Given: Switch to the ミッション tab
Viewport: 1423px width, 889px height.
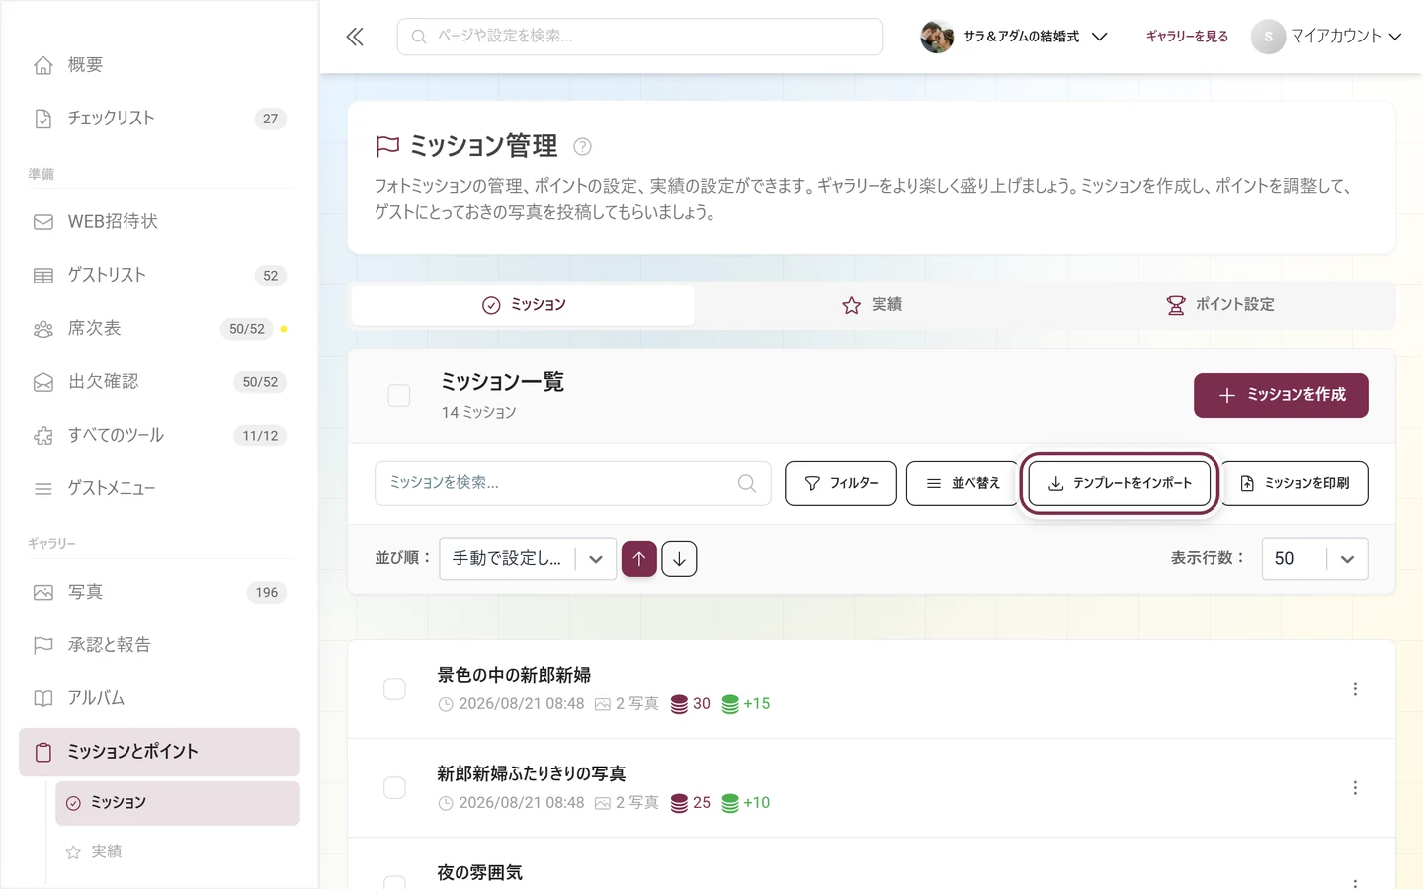Looking at the screenshot, I should click(523, 305).
